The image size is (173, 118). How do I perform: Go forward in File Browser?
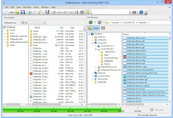99,22
